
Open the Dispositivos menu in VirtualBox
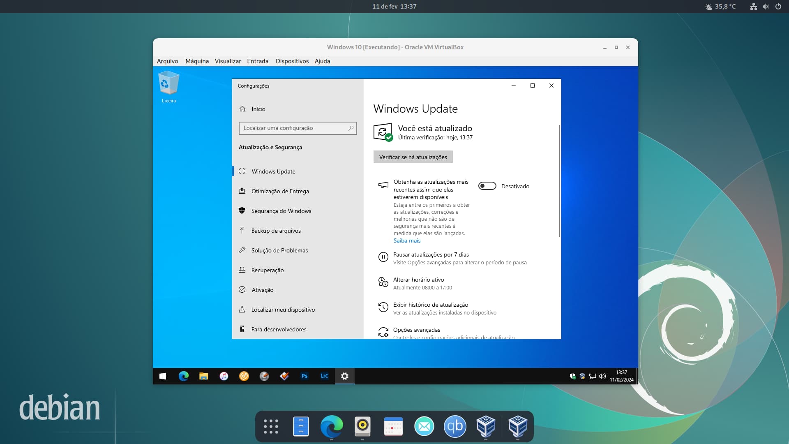click(292, 61)
